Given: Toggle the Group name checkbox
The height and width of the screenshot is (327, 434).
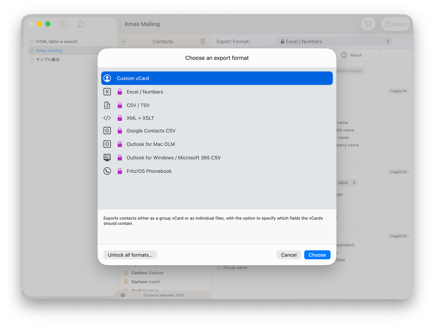Looking at the screenshot, I should click(219, 268).
